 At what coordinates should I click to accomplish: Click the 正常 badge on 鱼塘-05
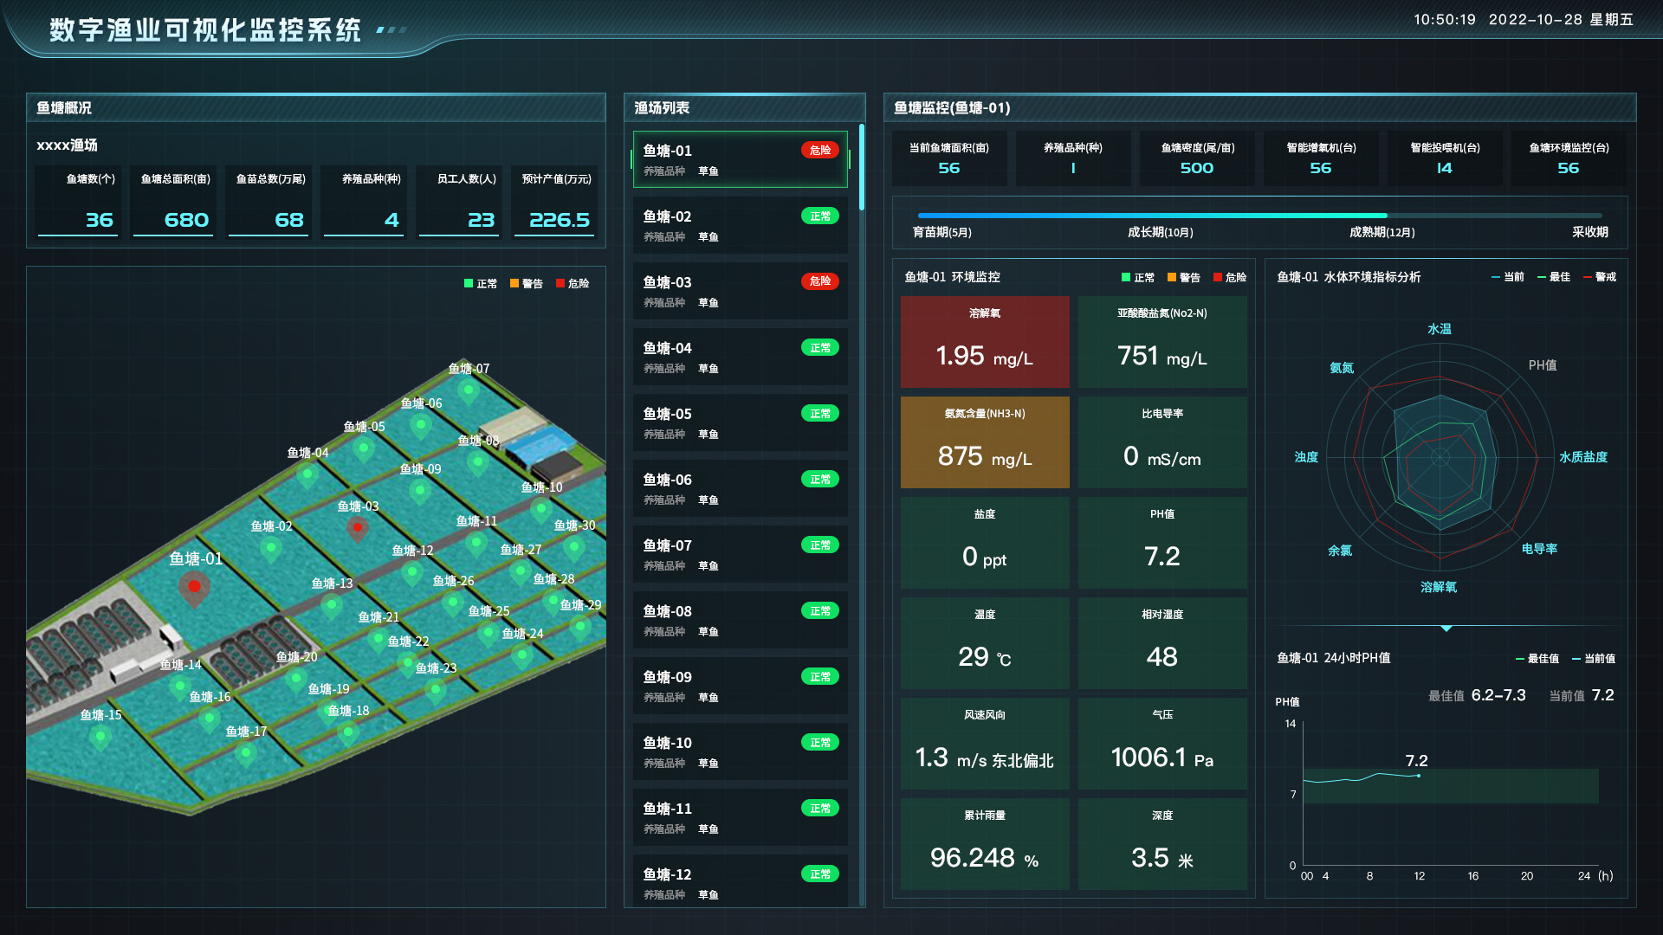point(819,413)
